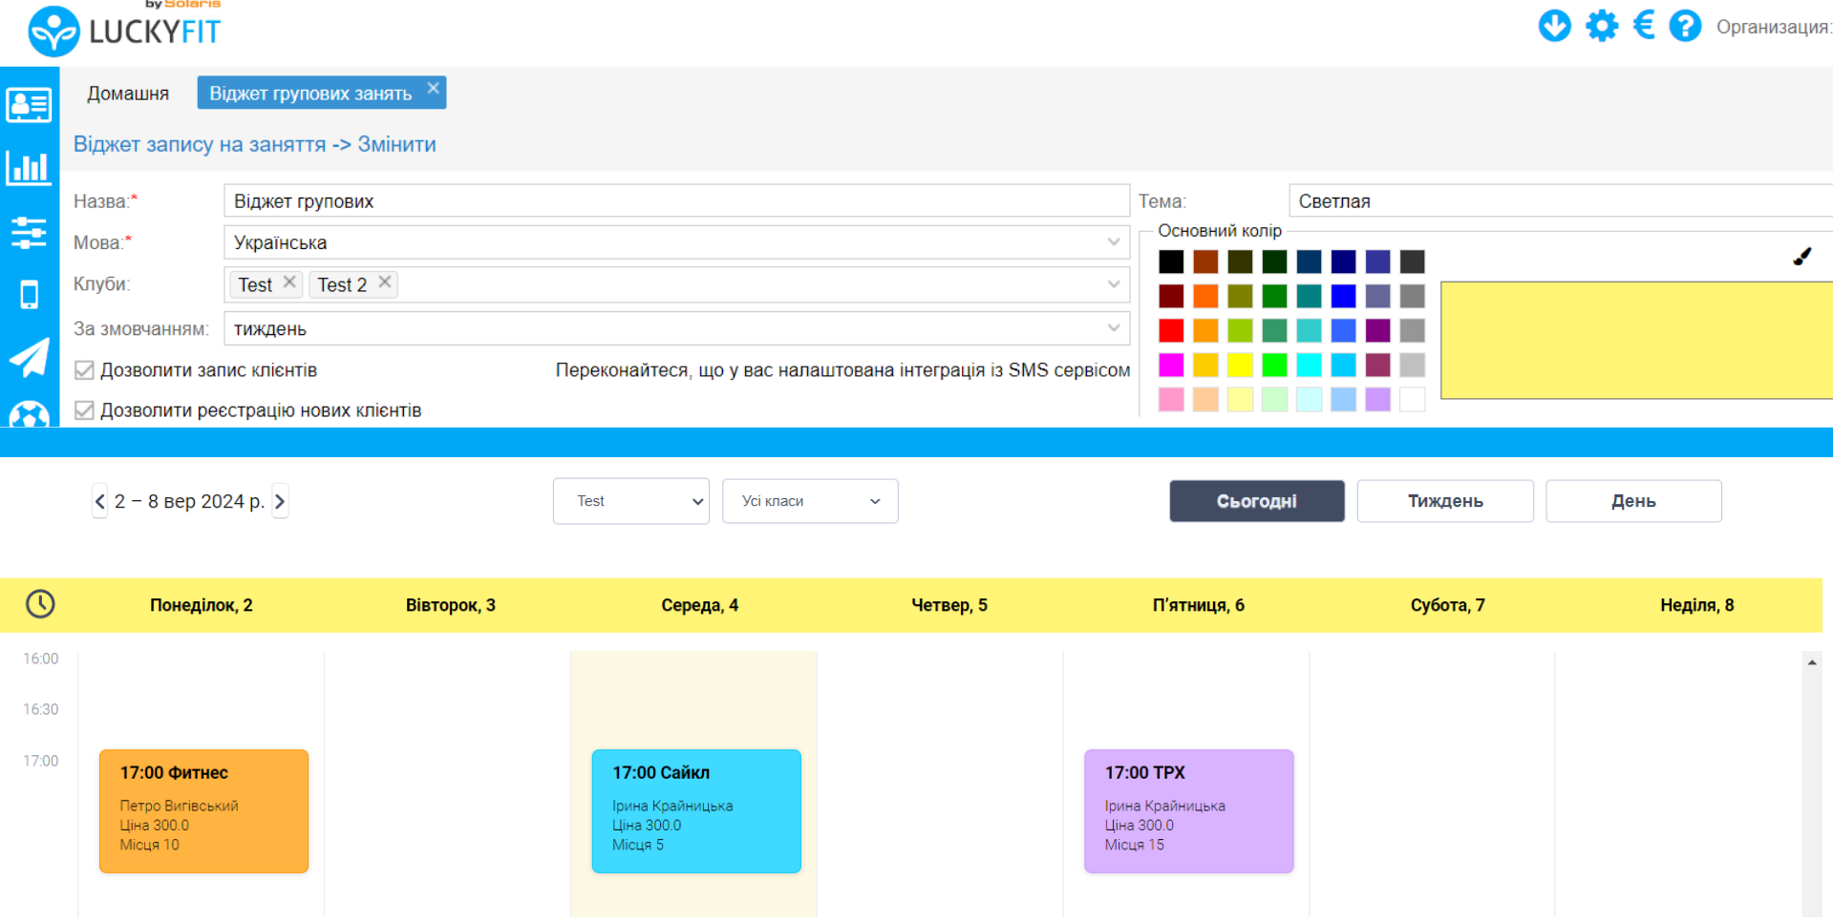
Task: Open the Test club selector in schedule
Action: tap(631, 501)
